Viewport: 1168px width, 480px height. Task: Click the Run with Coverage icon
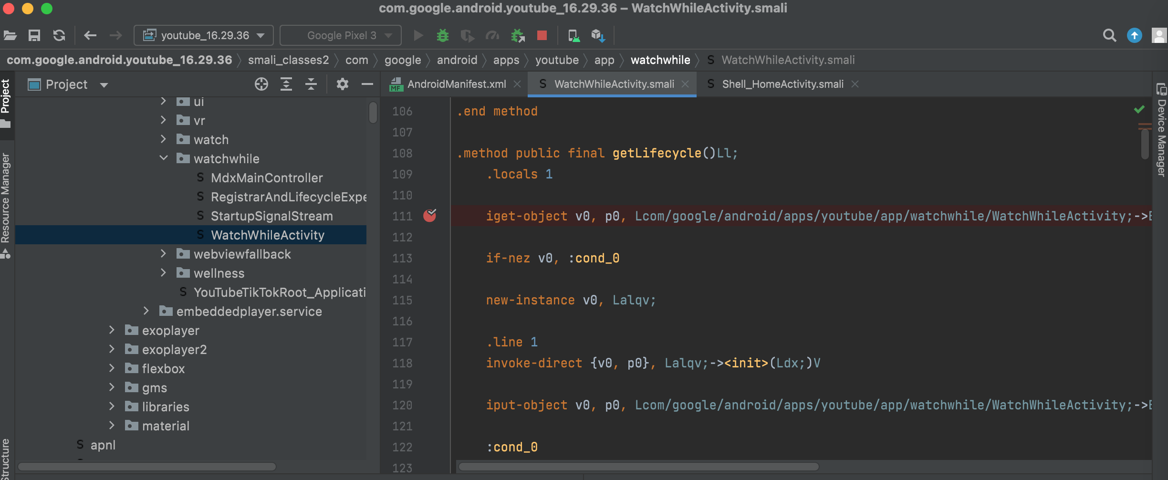click(x=468, y=35)
